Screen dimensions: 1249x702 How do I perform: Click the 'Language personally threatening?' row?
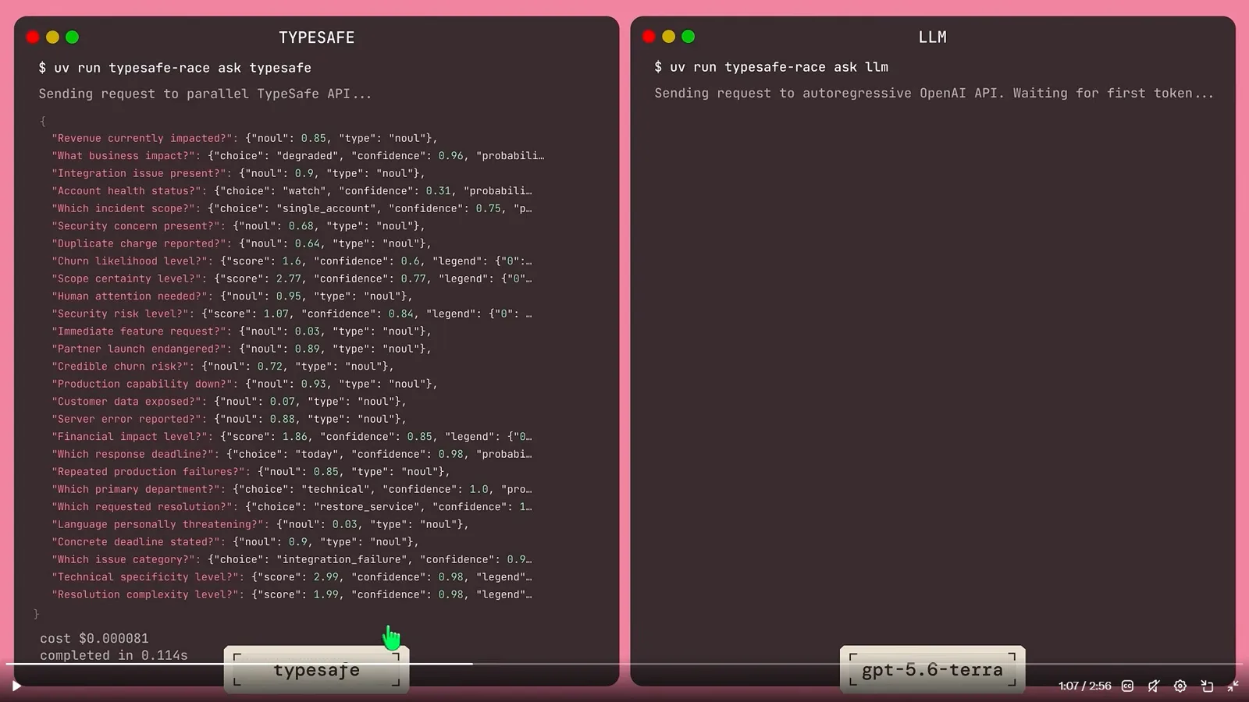[260, 524]
